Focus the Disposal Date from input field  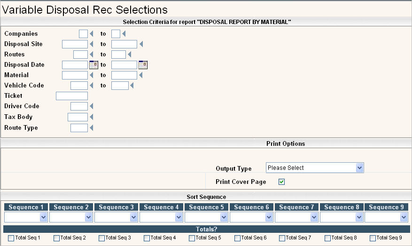point(75,65)
